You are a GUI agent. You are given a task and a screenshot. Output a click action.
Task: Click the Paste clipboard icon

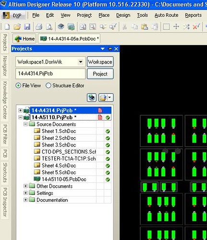pos(145,27)
